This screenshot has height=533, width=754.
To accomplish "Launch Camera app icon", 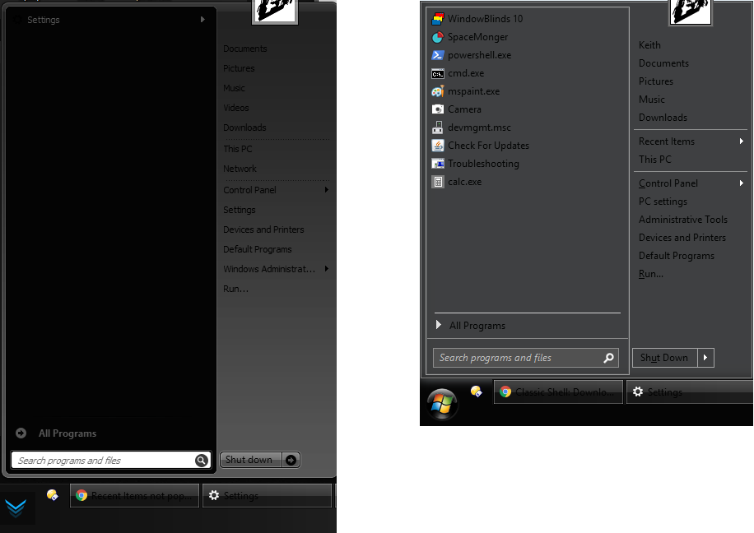I will tap(438, 109).
